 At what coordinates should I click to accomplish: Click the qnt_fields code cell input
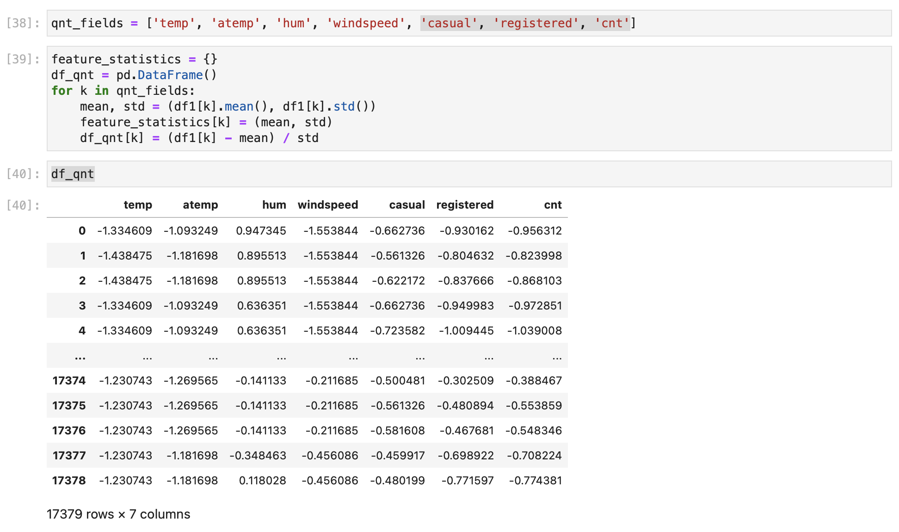tap(469, 23)
